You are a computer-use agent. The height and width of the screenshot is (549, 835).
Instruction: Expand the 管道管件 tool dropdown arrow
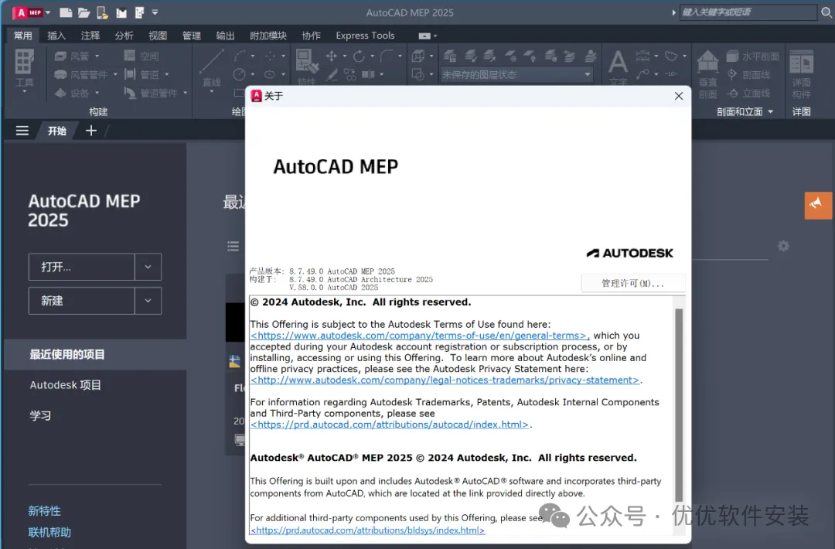point(186,94)
